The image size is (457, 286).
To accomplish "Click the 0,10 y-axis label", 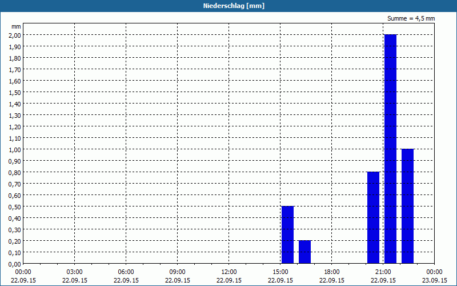I will click(15, 253).
